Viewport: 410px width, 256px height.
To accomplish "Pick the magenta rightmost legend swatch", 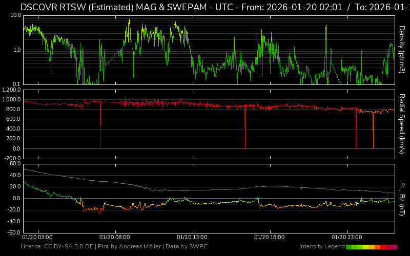I will pyautogui.click(x=394, y=247).
